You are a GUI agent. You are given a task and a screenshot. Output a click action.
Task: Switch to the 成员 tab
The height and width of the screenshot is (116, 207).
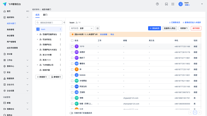pyautogui.click(x=37, y=15)
